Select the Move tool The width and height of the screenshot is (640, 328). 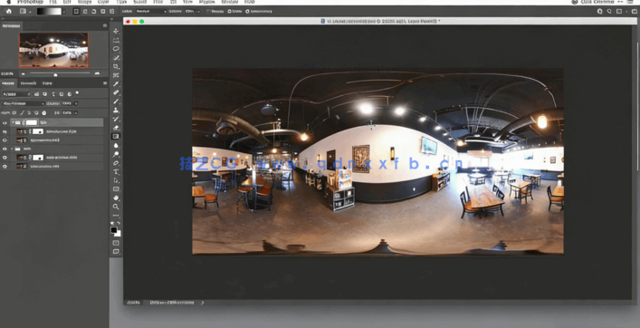[116, 31]
